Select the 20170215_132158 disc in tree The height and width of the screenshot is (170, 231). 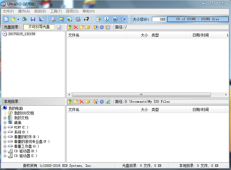coord(21,34)
